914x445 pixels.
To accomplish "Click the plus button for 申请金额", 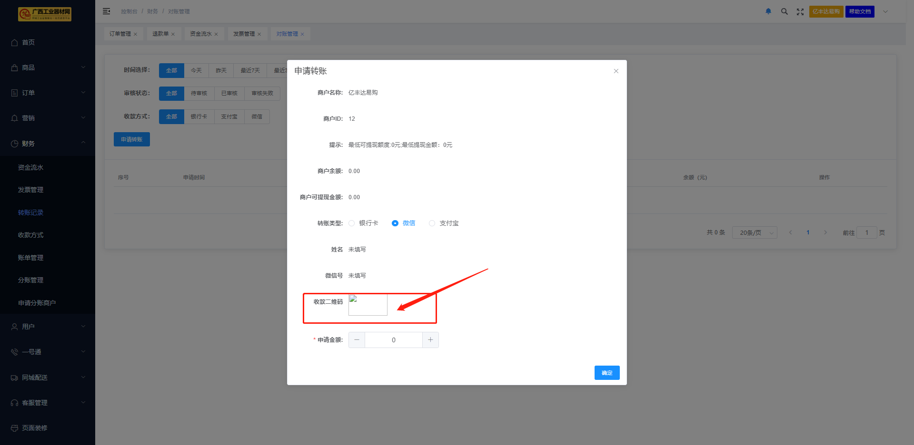I will point(430,340).
